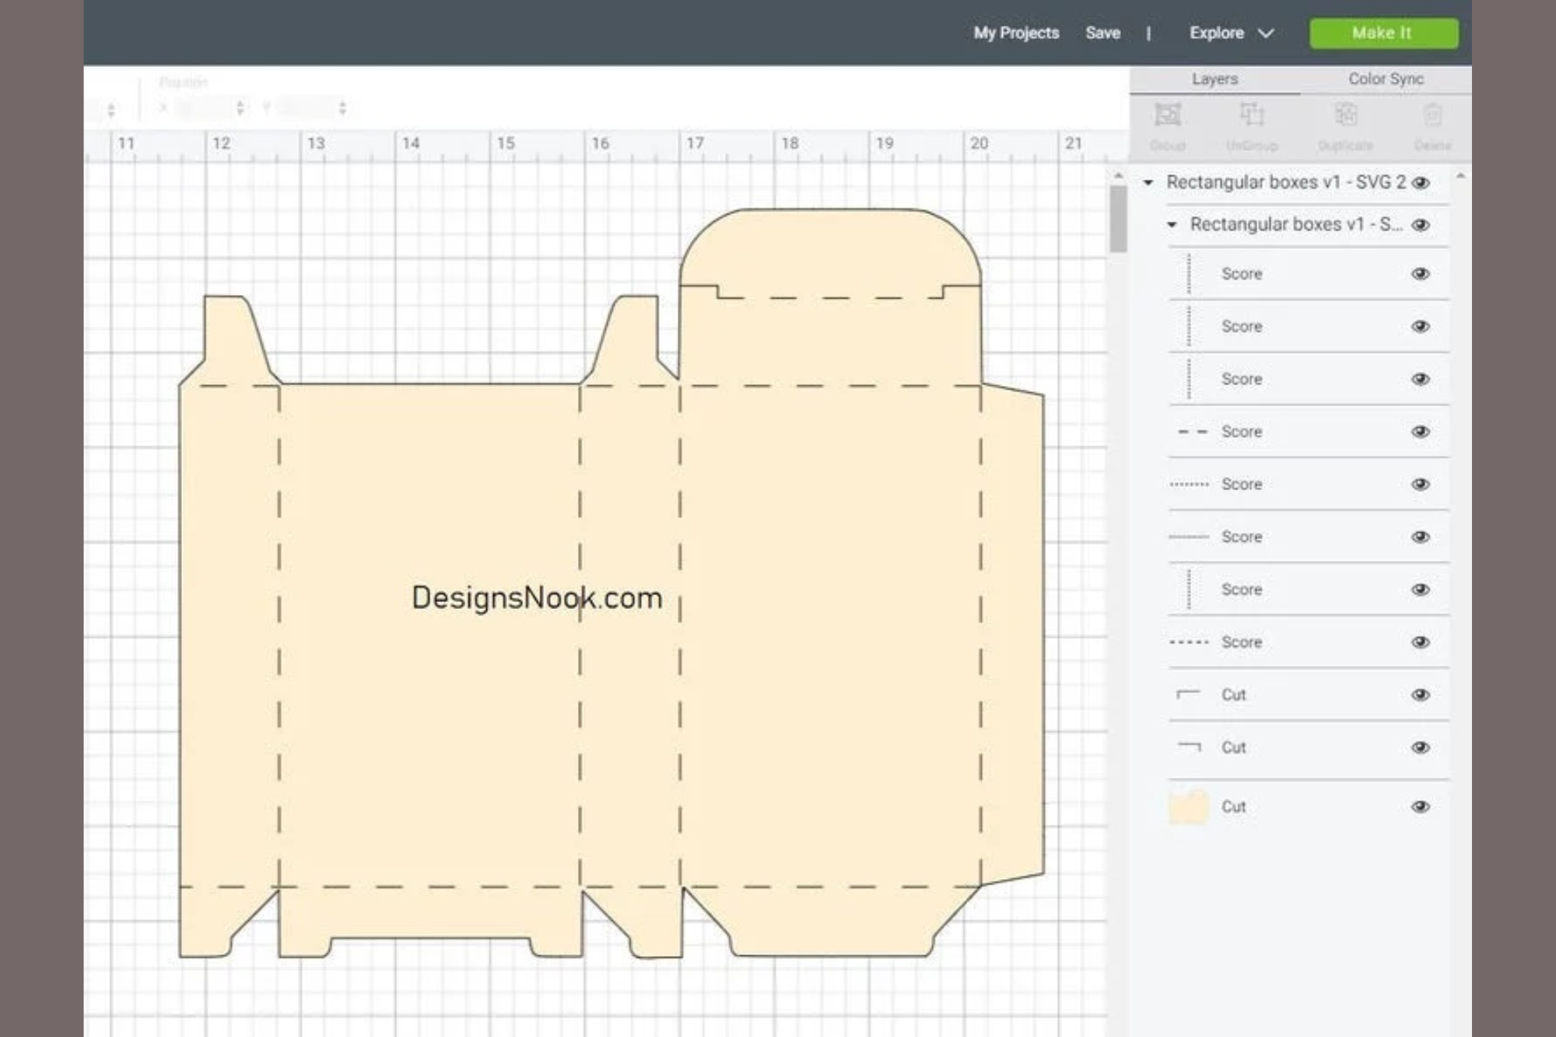Collapse the Rectangular boxes v1 - SVG 2 group arrow
The width and height of the screenshot is (1556, 1037).
tap(1148, 183)
